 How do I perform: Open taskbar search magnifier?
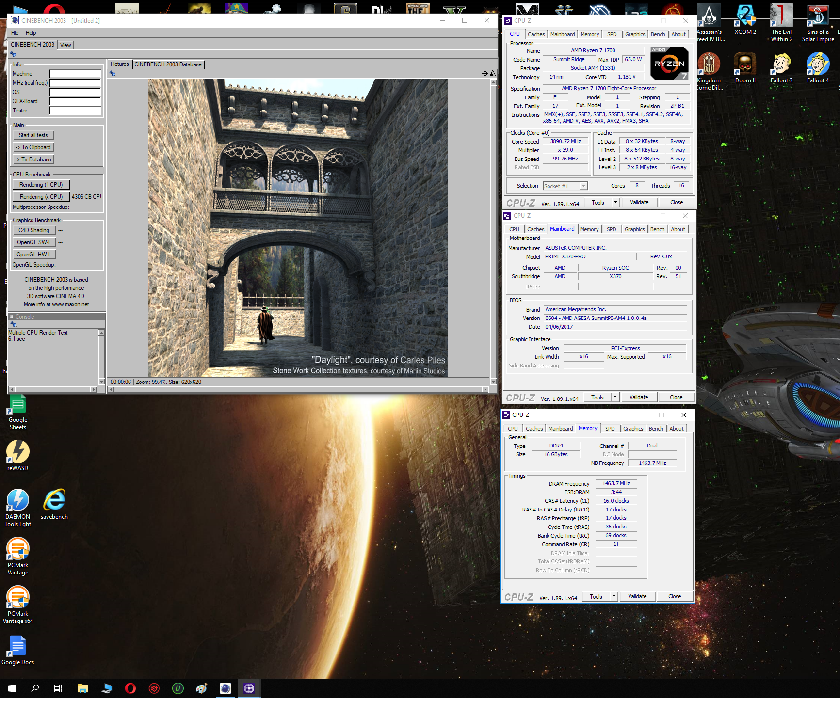pos(35,688)
